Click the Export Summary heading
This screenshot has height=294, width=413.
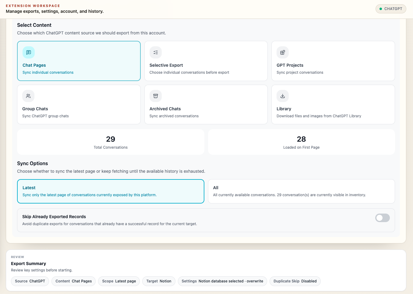pyautogui.click(x=29, y=264)
